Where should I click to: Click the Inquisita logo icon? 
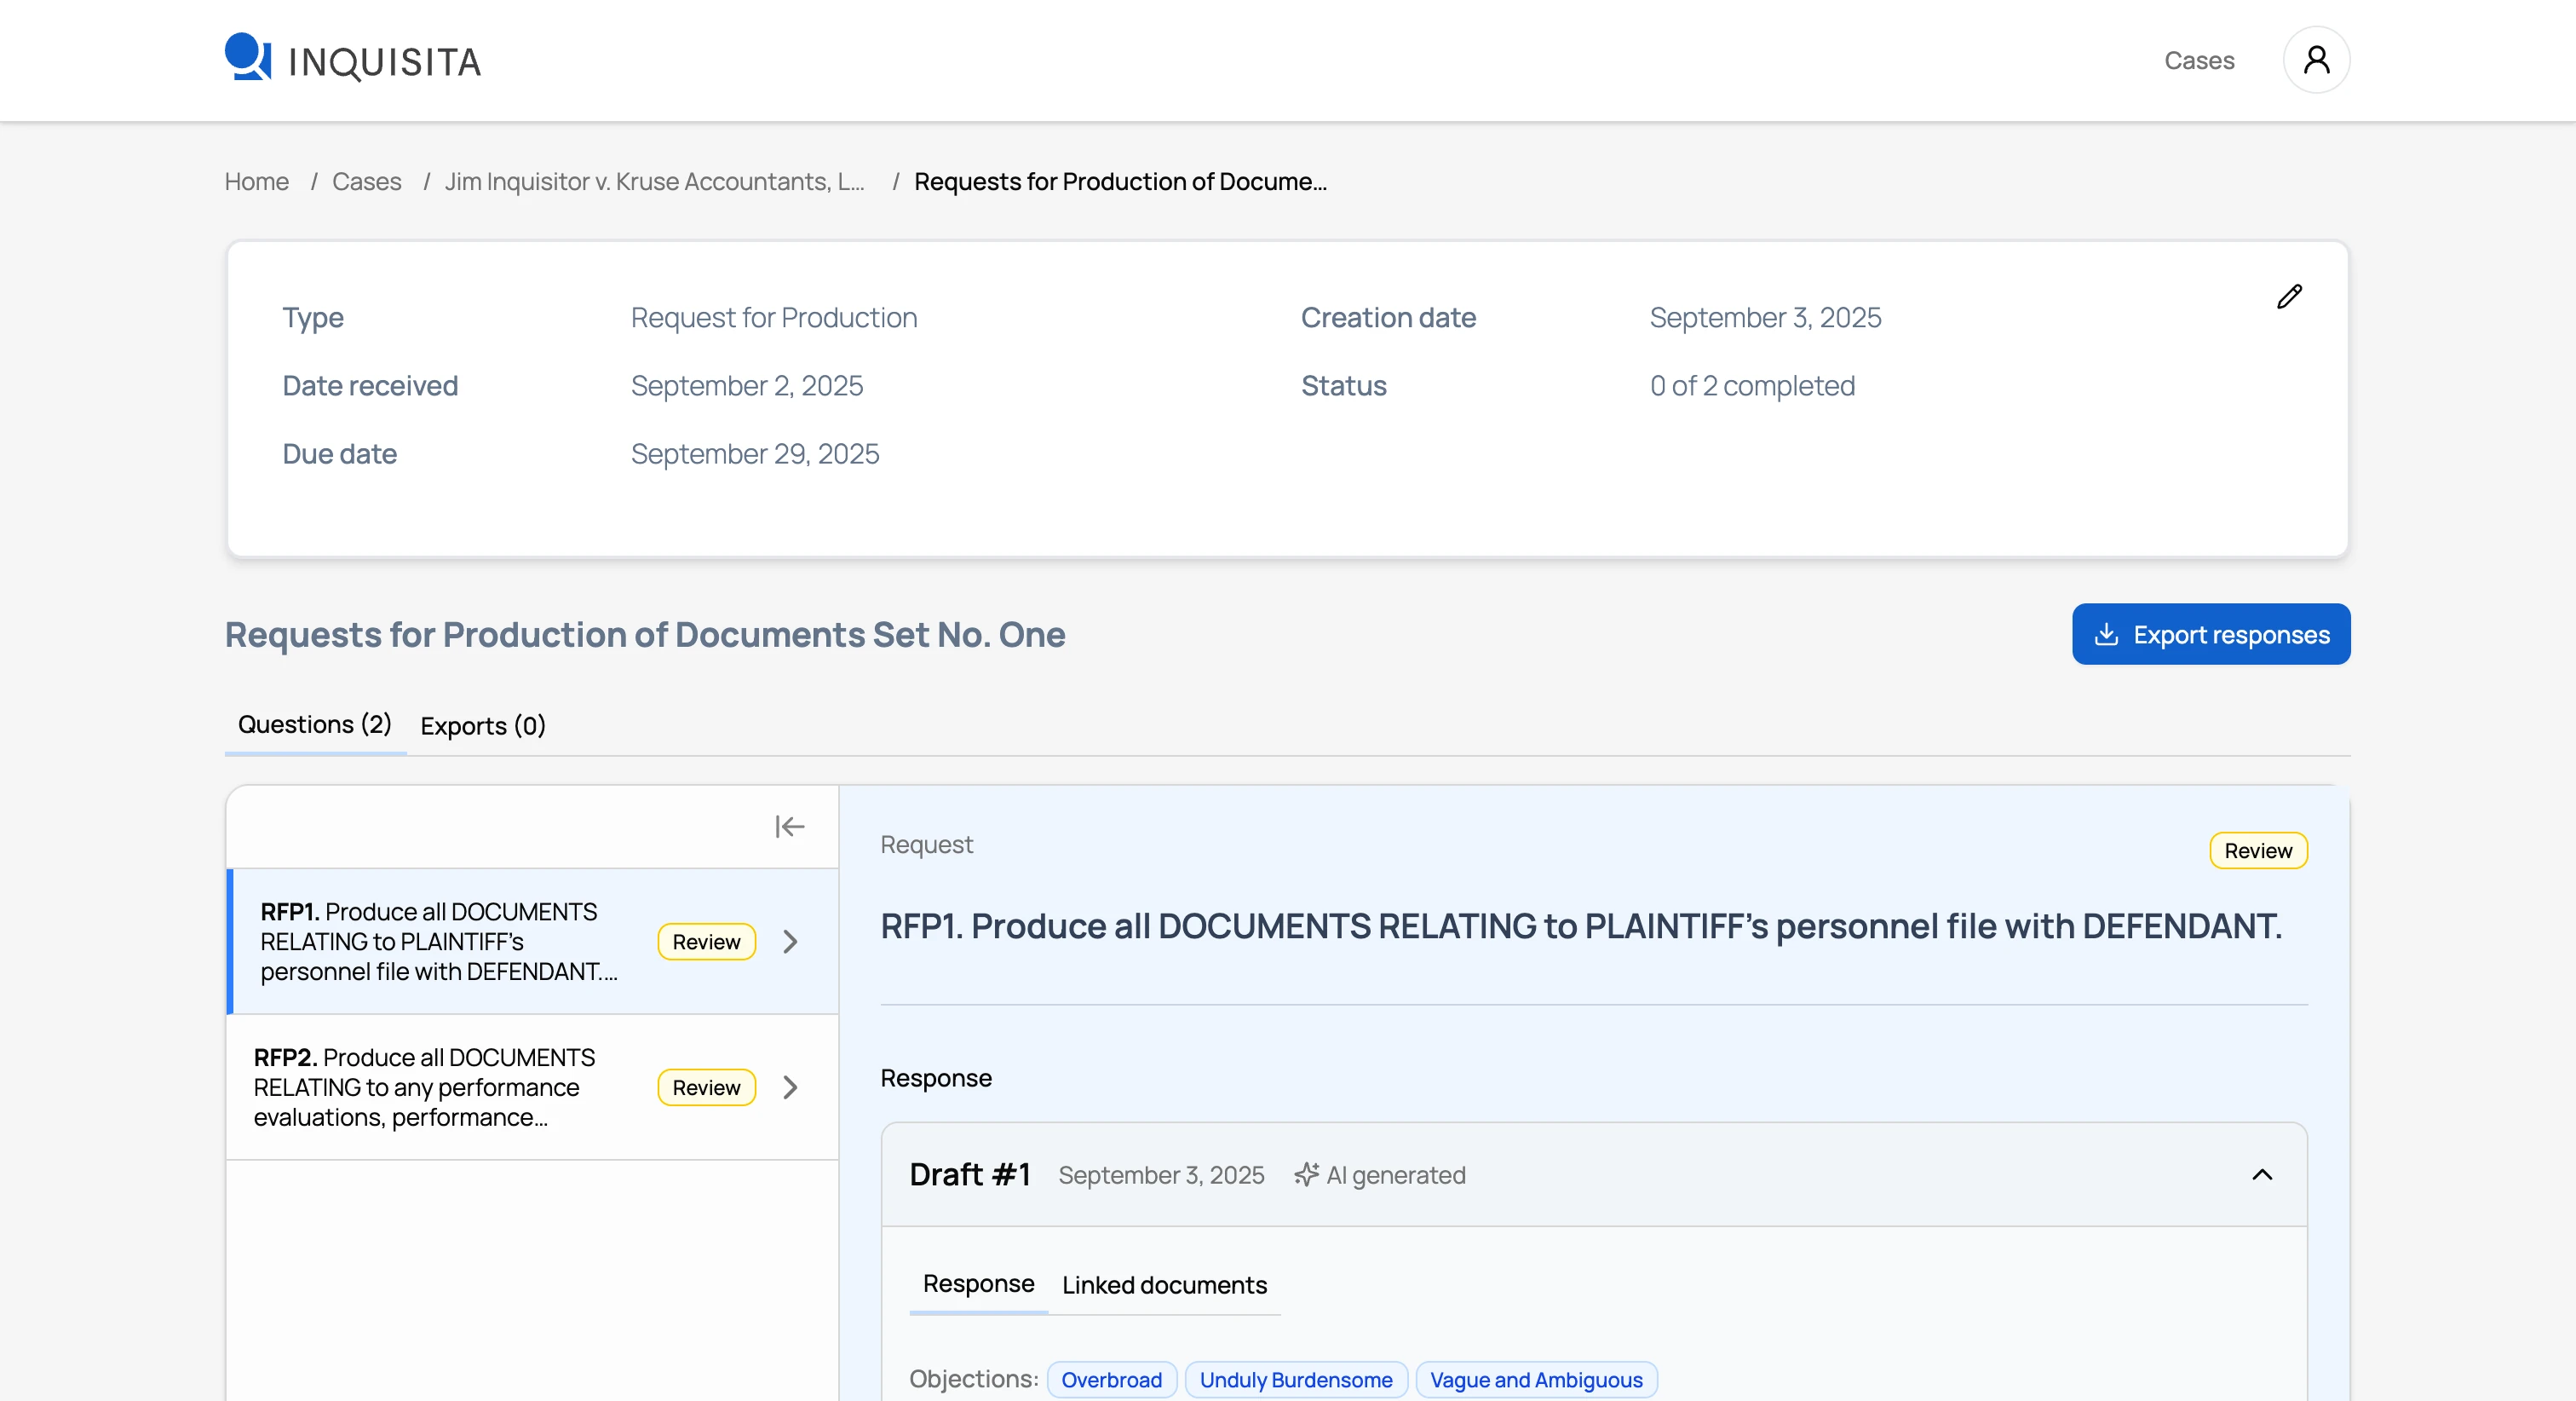pos(247,57)
